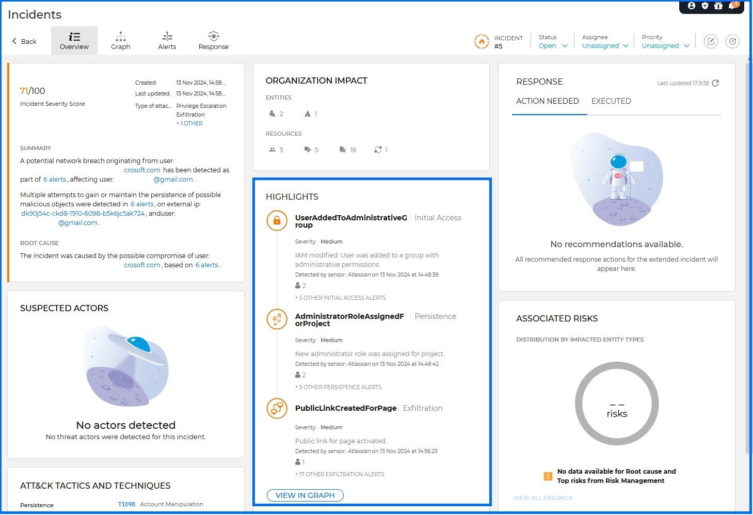Open the notifications bell icon
Image resolution: width=753 pixels, height=515 pixels.
[732, 6]
